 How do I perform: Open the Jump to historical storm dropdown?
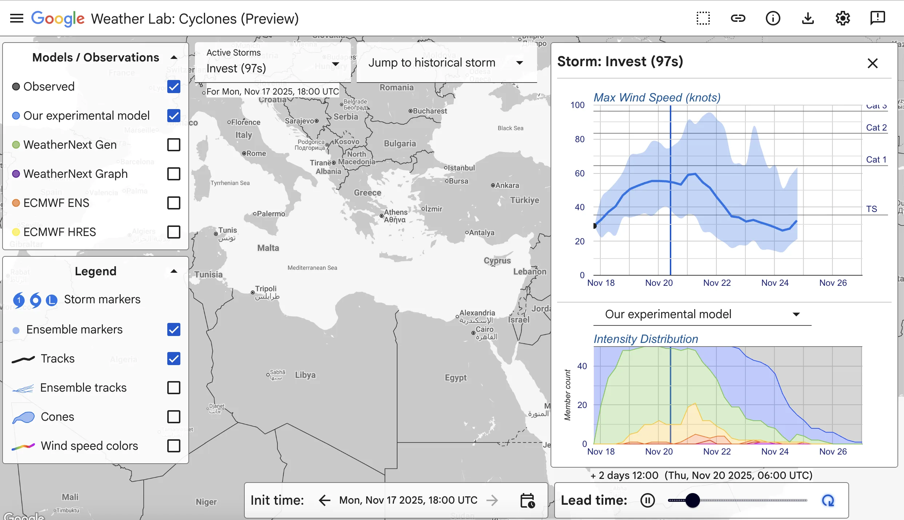520,62
